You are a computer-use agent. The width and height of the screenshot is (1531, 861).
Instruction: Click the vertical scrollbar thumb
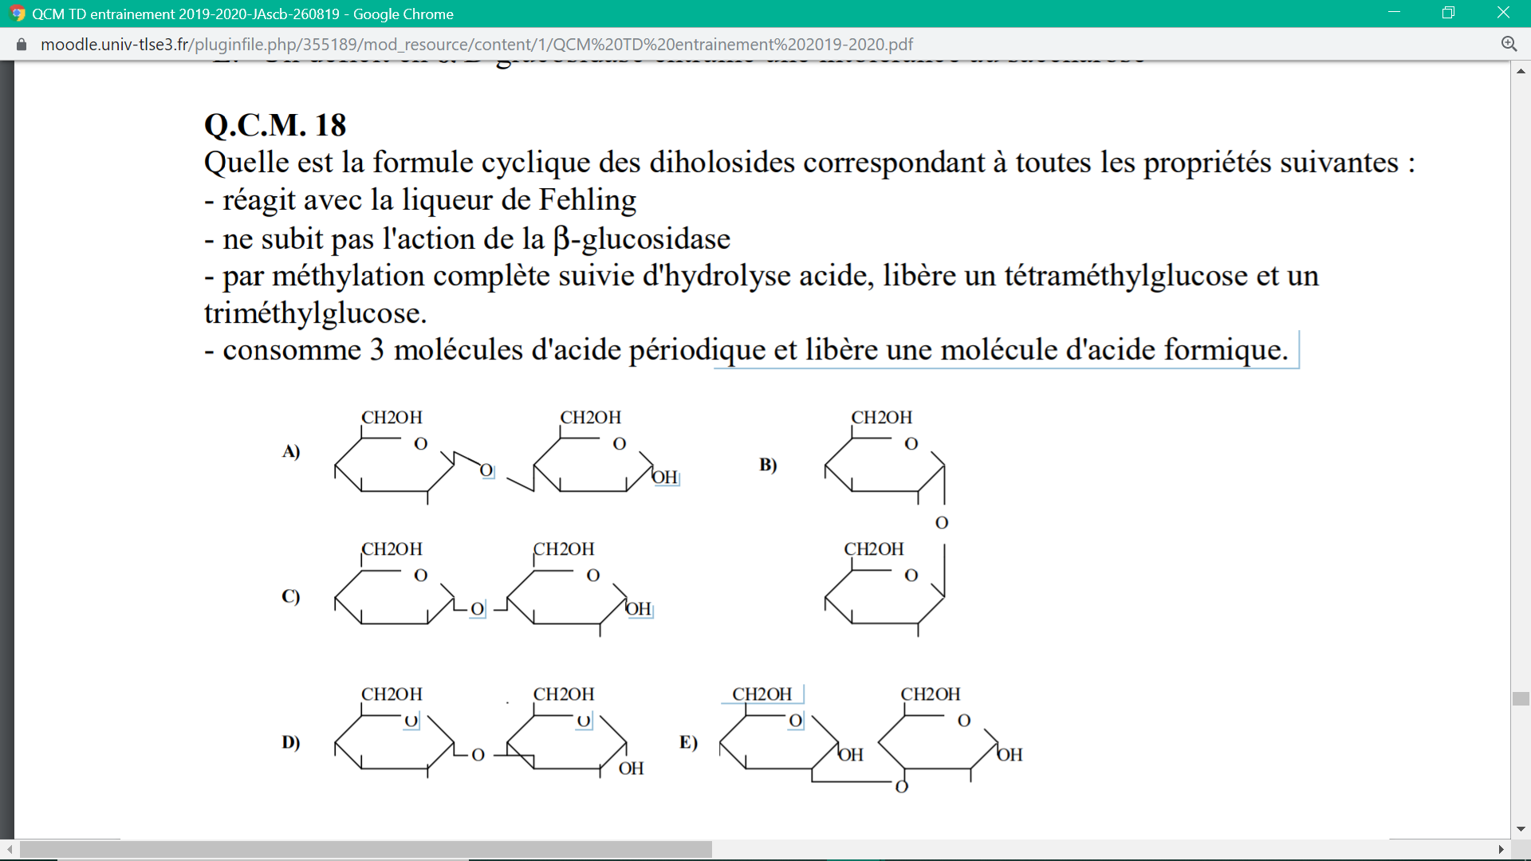tap(1520, 698)
